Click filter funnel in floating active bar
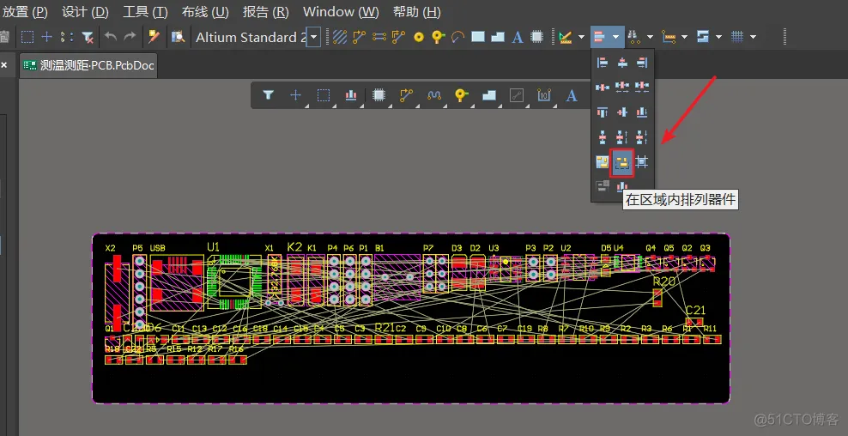Image resolution: width=848 pixels, height=436 pixels. click(269, 95)
